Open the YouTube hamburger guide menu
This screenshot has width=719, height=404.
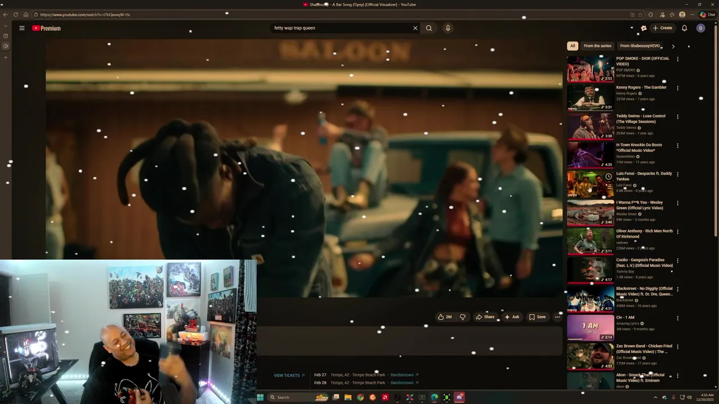coord(22,28)
